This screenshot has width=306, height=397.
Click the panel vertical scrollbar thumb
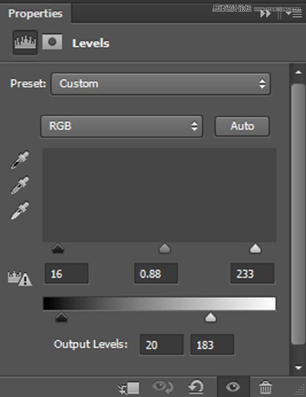pyautogui.click(x=298, y=214)
